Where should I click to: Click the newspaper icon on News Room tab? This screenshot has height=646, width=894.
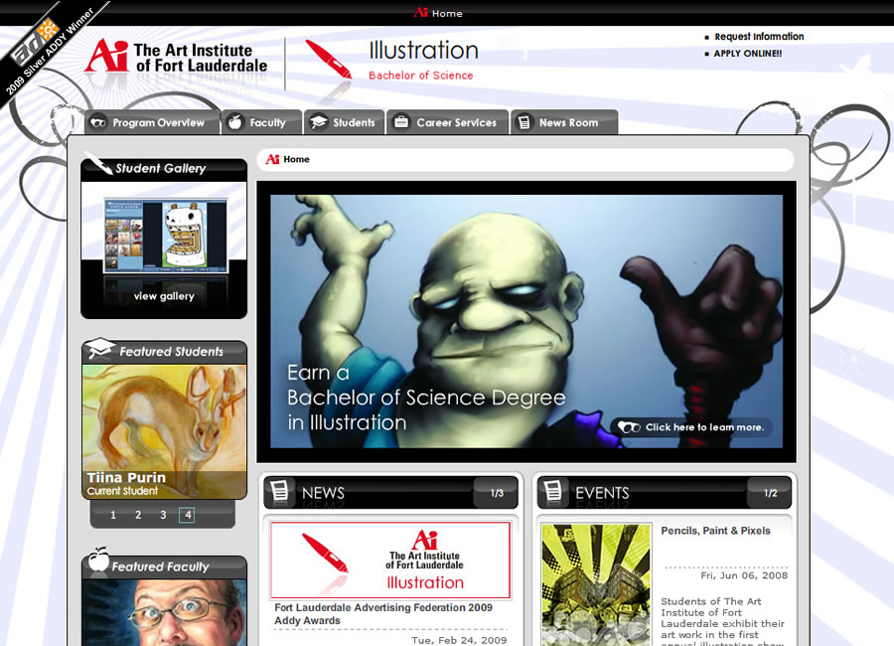pyautogui.click(x=523, y=123)
